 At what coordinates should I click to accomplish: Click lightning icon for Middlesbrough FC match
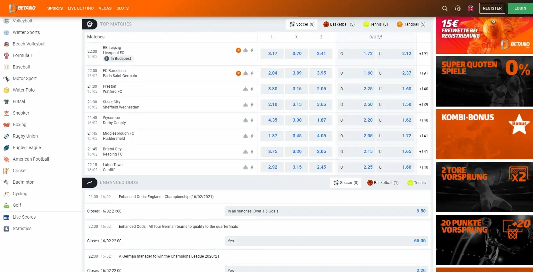click(x=252, y=136)
